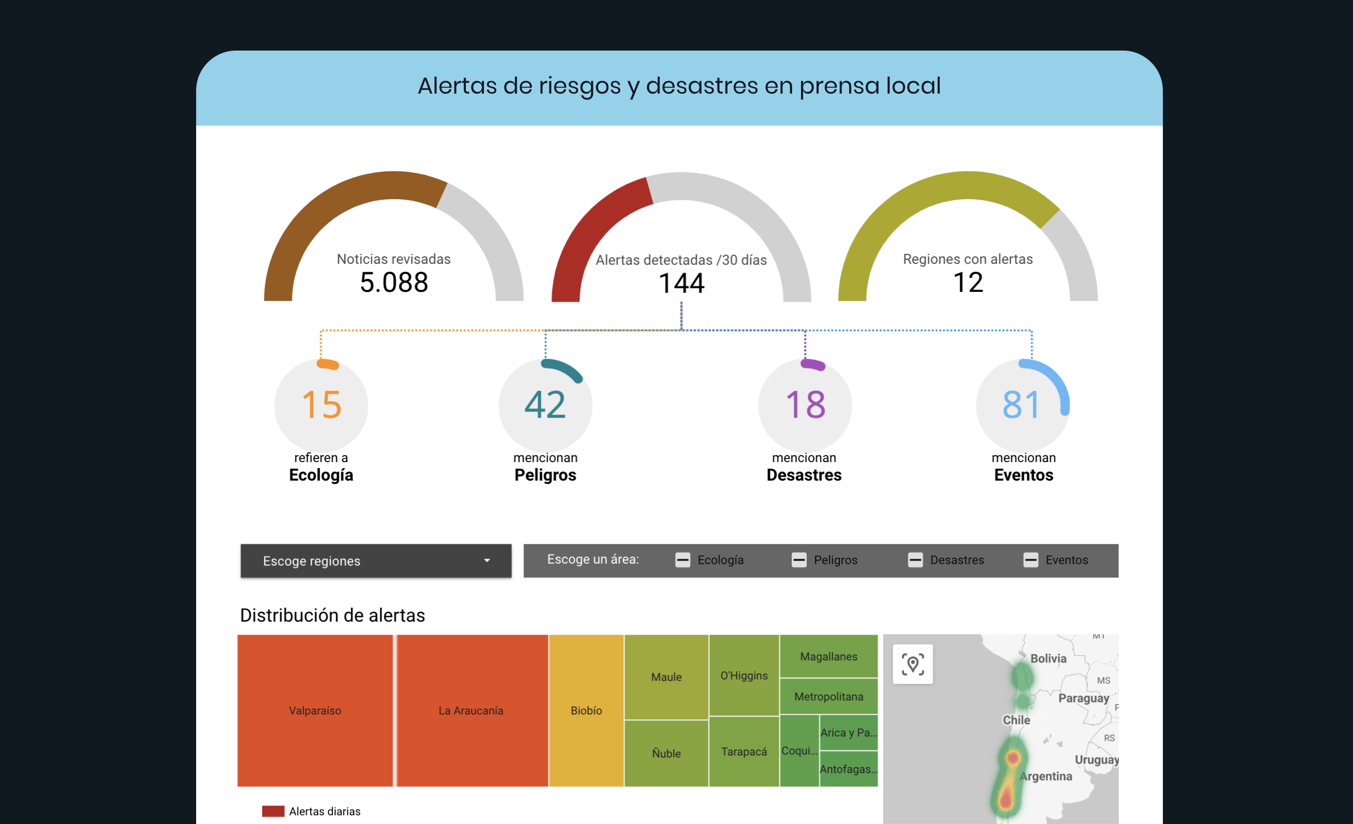Toggle the Ecología checkbox
The image size is (1353, 824).
point(683,560)
